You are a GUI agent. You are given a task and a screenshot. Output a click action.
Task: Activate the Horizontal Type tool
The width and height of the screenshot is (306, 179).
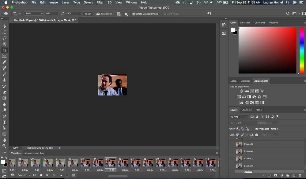tap(4, 122)
